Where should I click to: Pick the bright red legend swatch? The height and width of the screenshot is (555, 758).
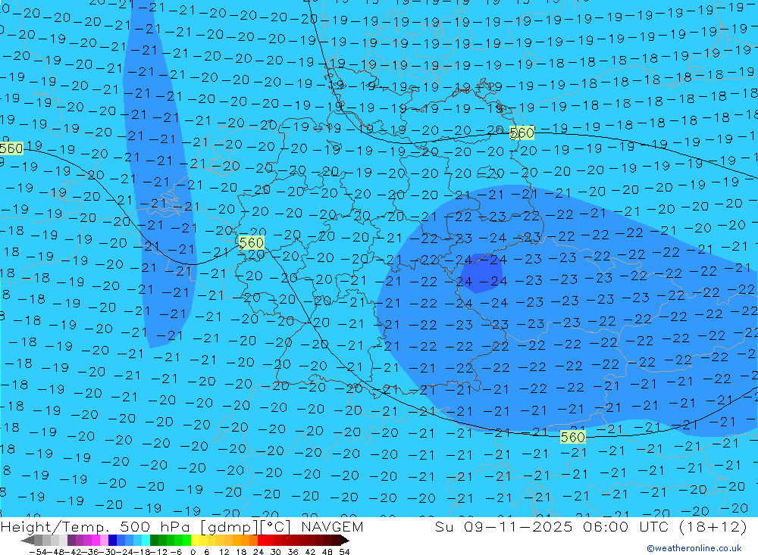click(262, 540)
